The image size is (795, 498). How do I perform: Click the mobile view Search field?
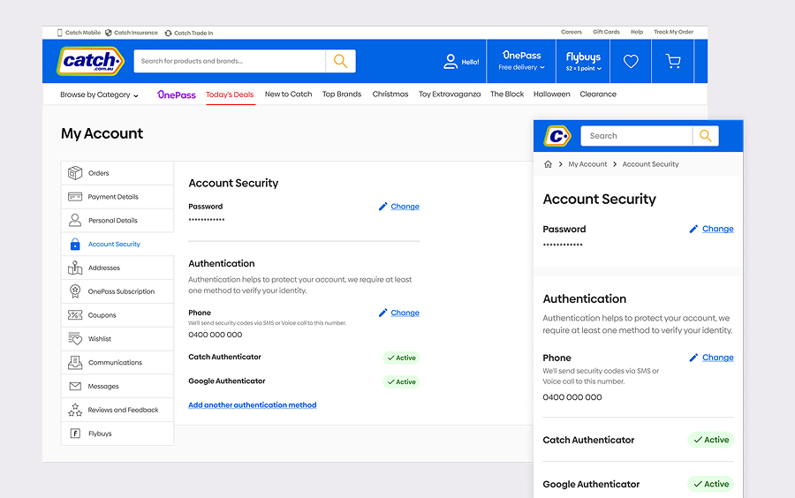click(636, 136)
